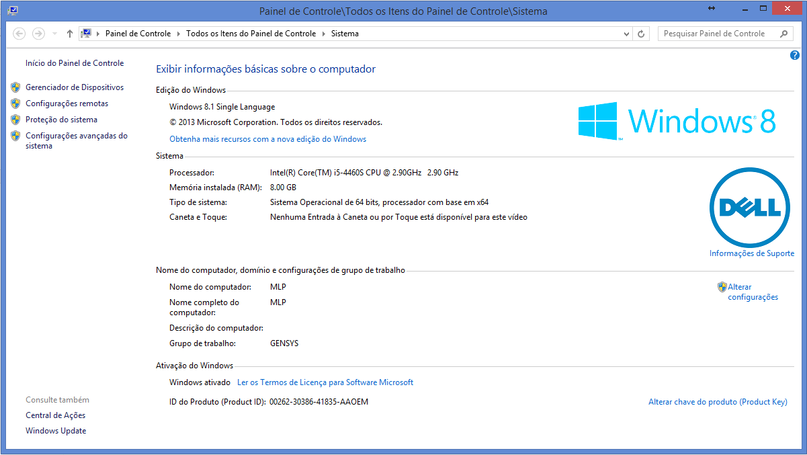Click the Back navigation arrow
This screenshot has width=807, height=455.
pos(19,34)
